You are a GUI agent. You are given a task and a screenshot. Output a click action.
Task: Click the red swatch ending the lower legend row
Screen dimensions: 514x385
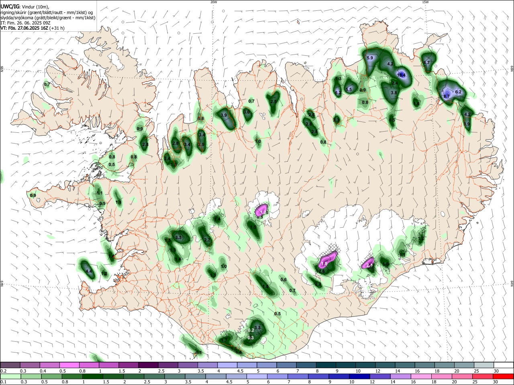[504, 376]
